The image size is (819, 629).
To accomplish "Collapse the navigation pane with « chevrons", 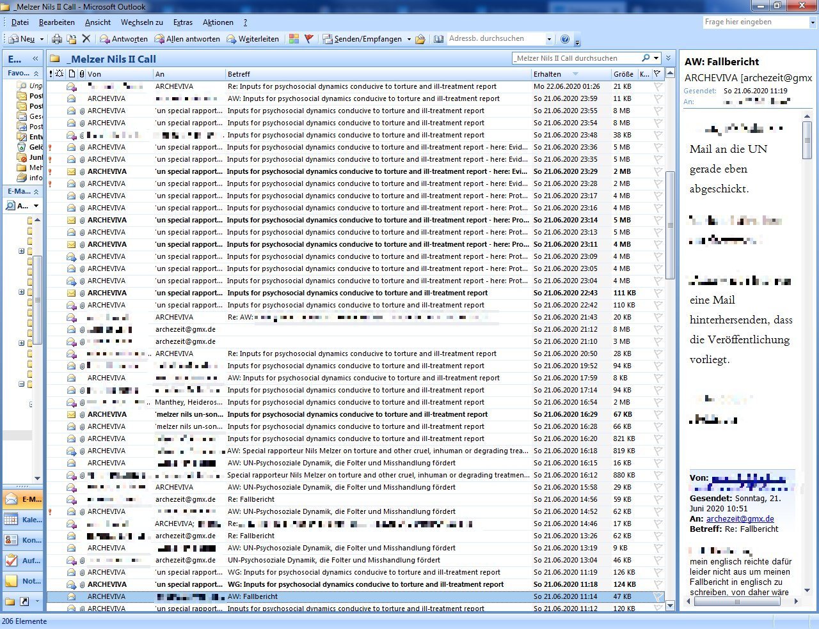I will (35, 58).
